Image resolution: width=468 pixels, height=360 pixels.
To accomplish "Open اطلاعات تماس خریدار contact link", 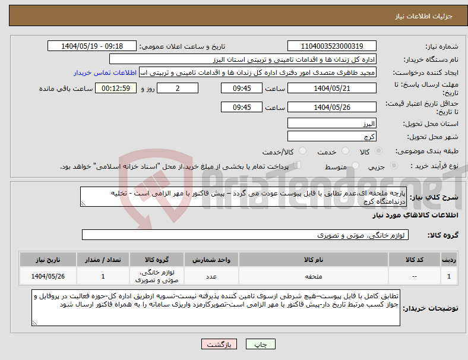I will click(105, 72).
